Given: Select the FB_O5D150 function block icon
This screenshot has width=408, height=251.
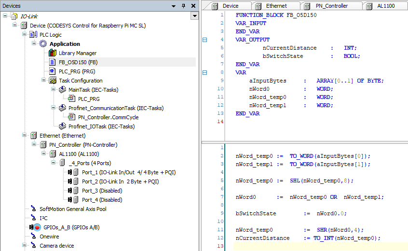Looking at the screenshot, I should (53, 62).
